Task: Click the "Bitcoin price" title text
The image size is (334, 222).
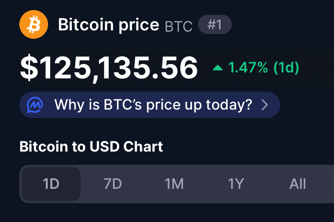Action: click(x=109, y=25)
